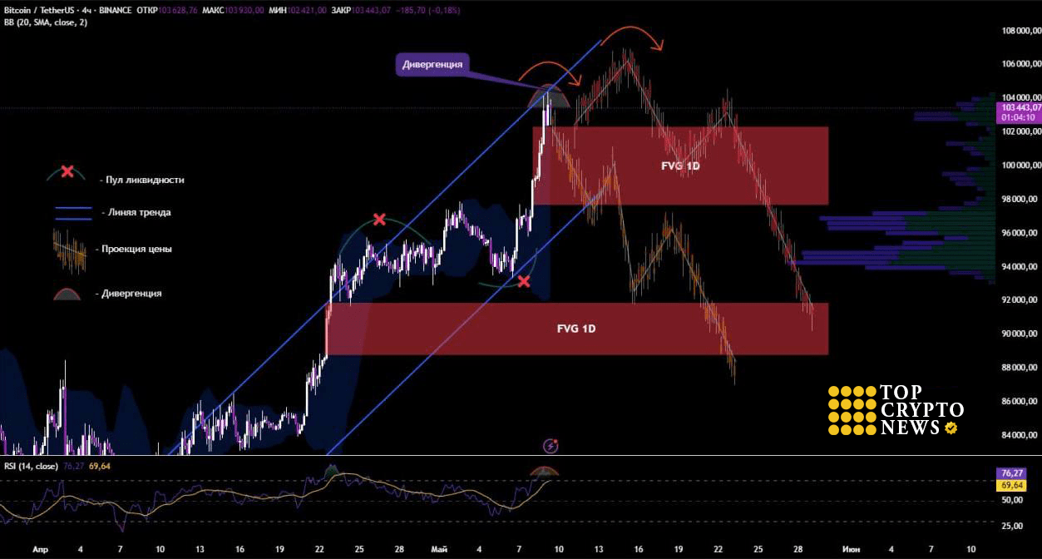The width and height of the screenshot is (1042, 559).
Task: Hide the purple Дивергенция annotation label
Action: pos(433,62)
